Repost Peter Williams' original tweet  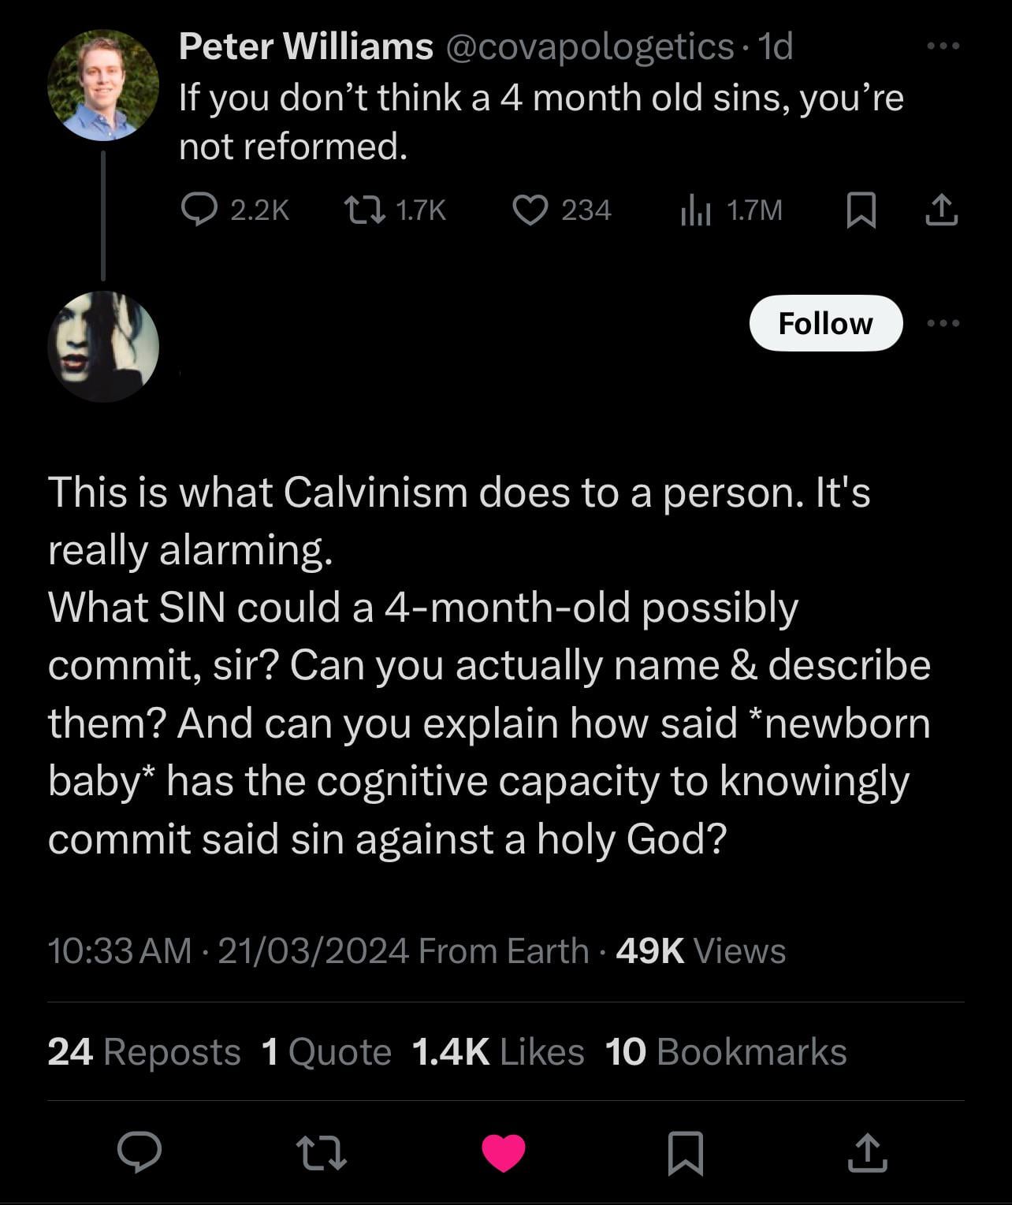coord(366,210)
